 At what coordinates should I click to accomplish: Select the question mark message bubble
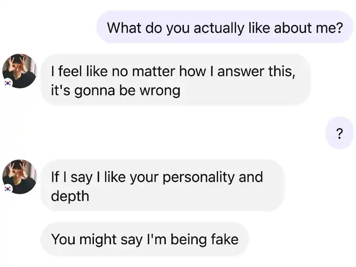pyautogui.click(x=339, y=133)
